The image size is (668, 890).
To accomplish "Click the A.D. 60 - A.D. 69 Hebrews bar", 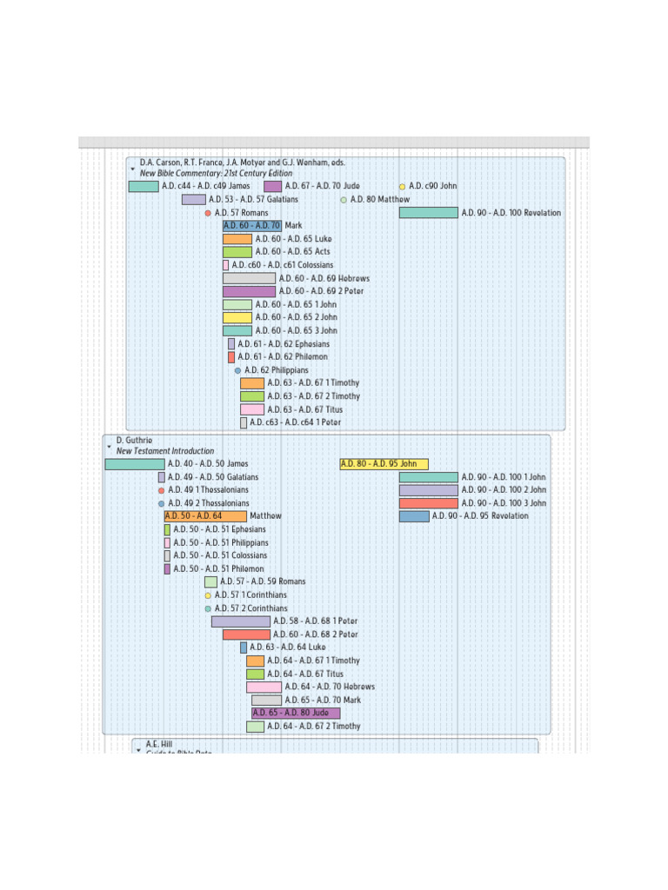I will pos(250,279).
